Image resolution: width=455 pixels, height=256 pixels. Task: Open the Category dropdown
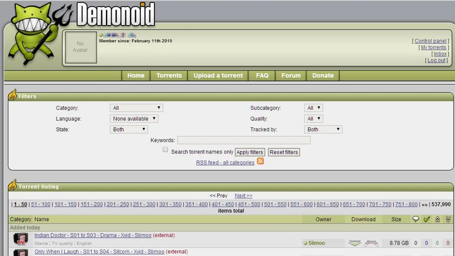tap(136, 108)
